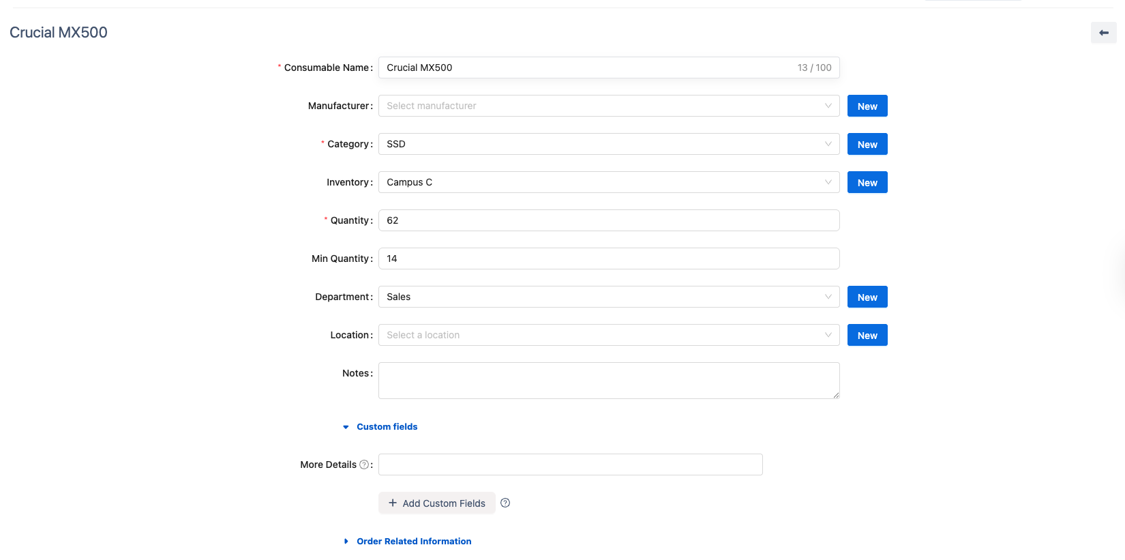The image size is (1125, 560).
Task: Click New button next to Department
Action: click(867, 297)
